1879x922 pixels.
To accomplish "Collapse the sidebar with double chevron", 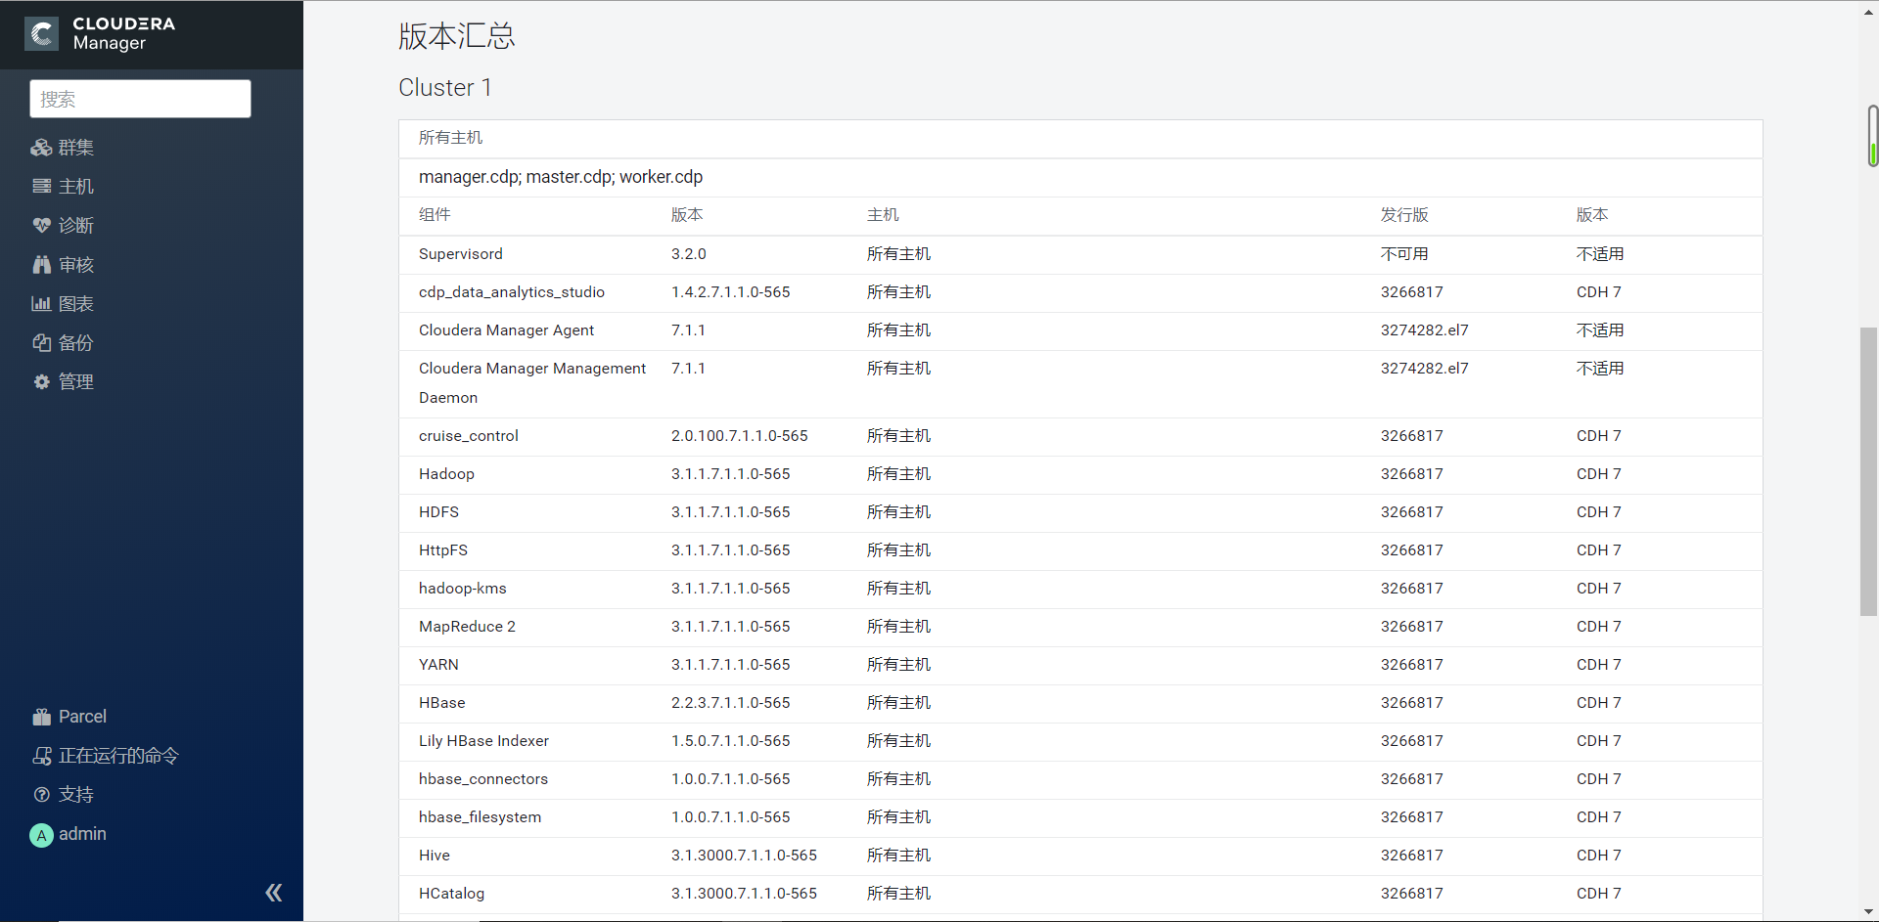I will point(274,893).
